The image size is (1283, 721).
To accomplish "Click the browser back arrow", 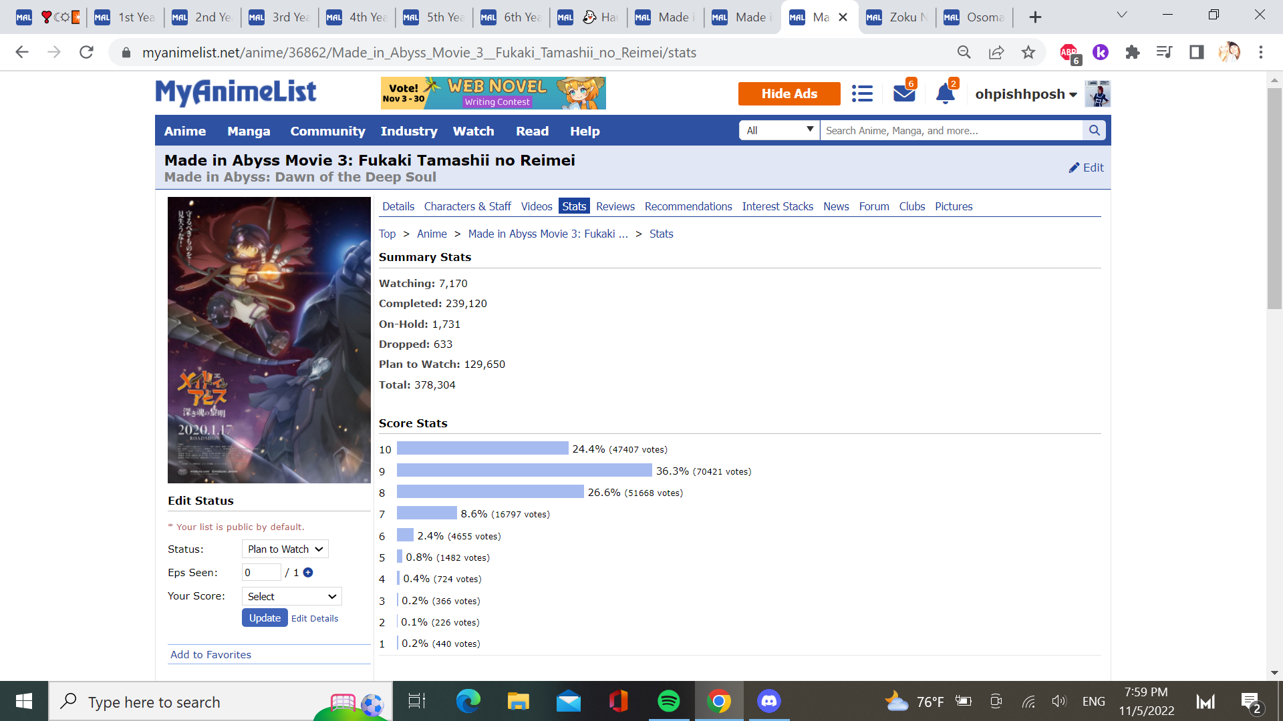I will click(22, 52).
